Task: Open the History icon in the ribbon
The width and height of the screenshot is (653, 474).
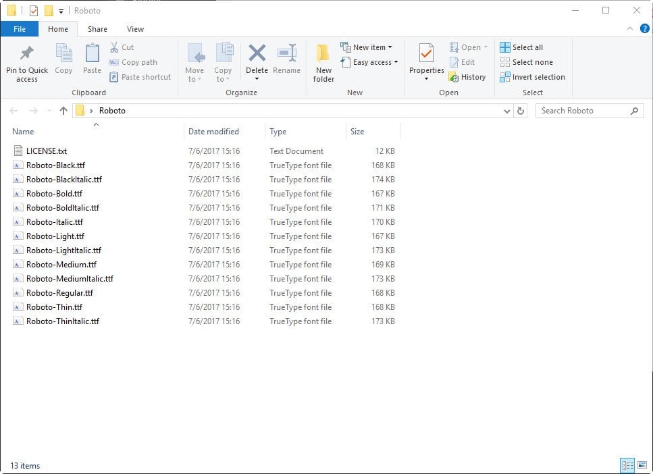Action: pyautogui.click(x=468, y=76)
